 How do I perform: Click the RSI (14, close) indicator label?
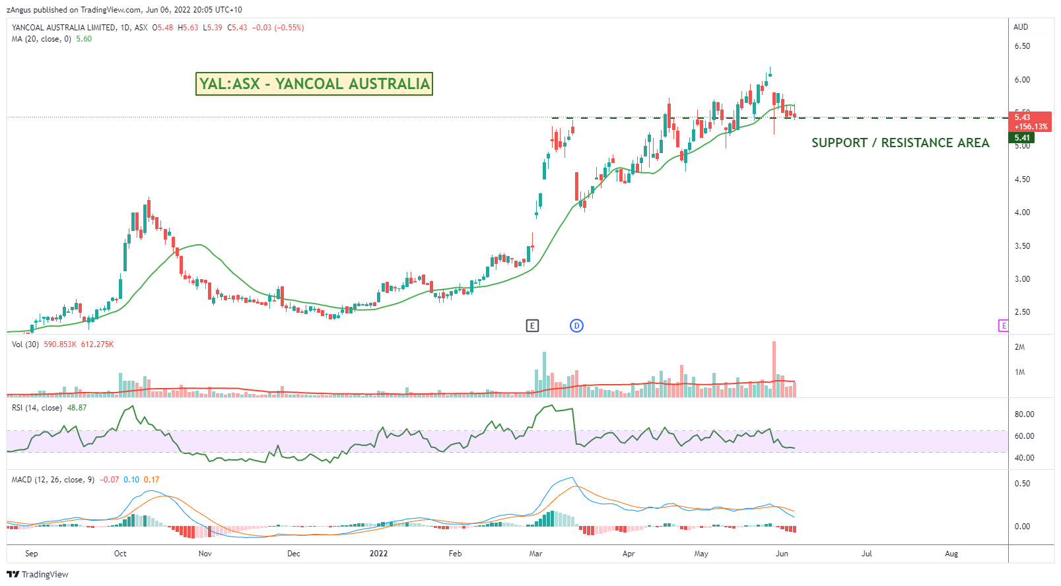coord(37,408)
